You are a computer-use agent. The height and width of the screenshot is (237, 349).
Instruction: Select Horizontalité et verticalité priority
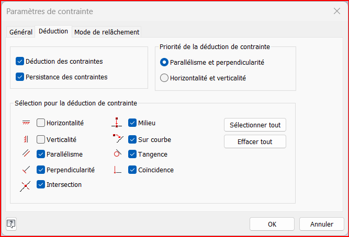(x=164, y=78)
